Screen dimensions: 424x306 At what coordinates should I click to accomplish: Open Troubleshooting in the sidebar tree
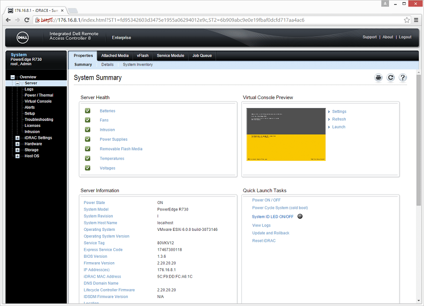coord(39,119)
